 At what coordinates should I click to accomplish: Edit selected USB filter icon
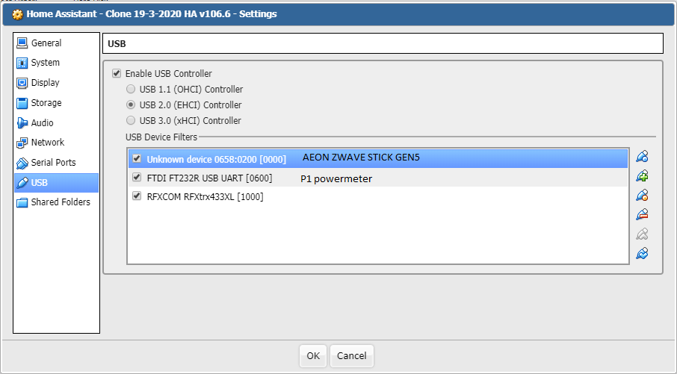[x=642, y=195]
